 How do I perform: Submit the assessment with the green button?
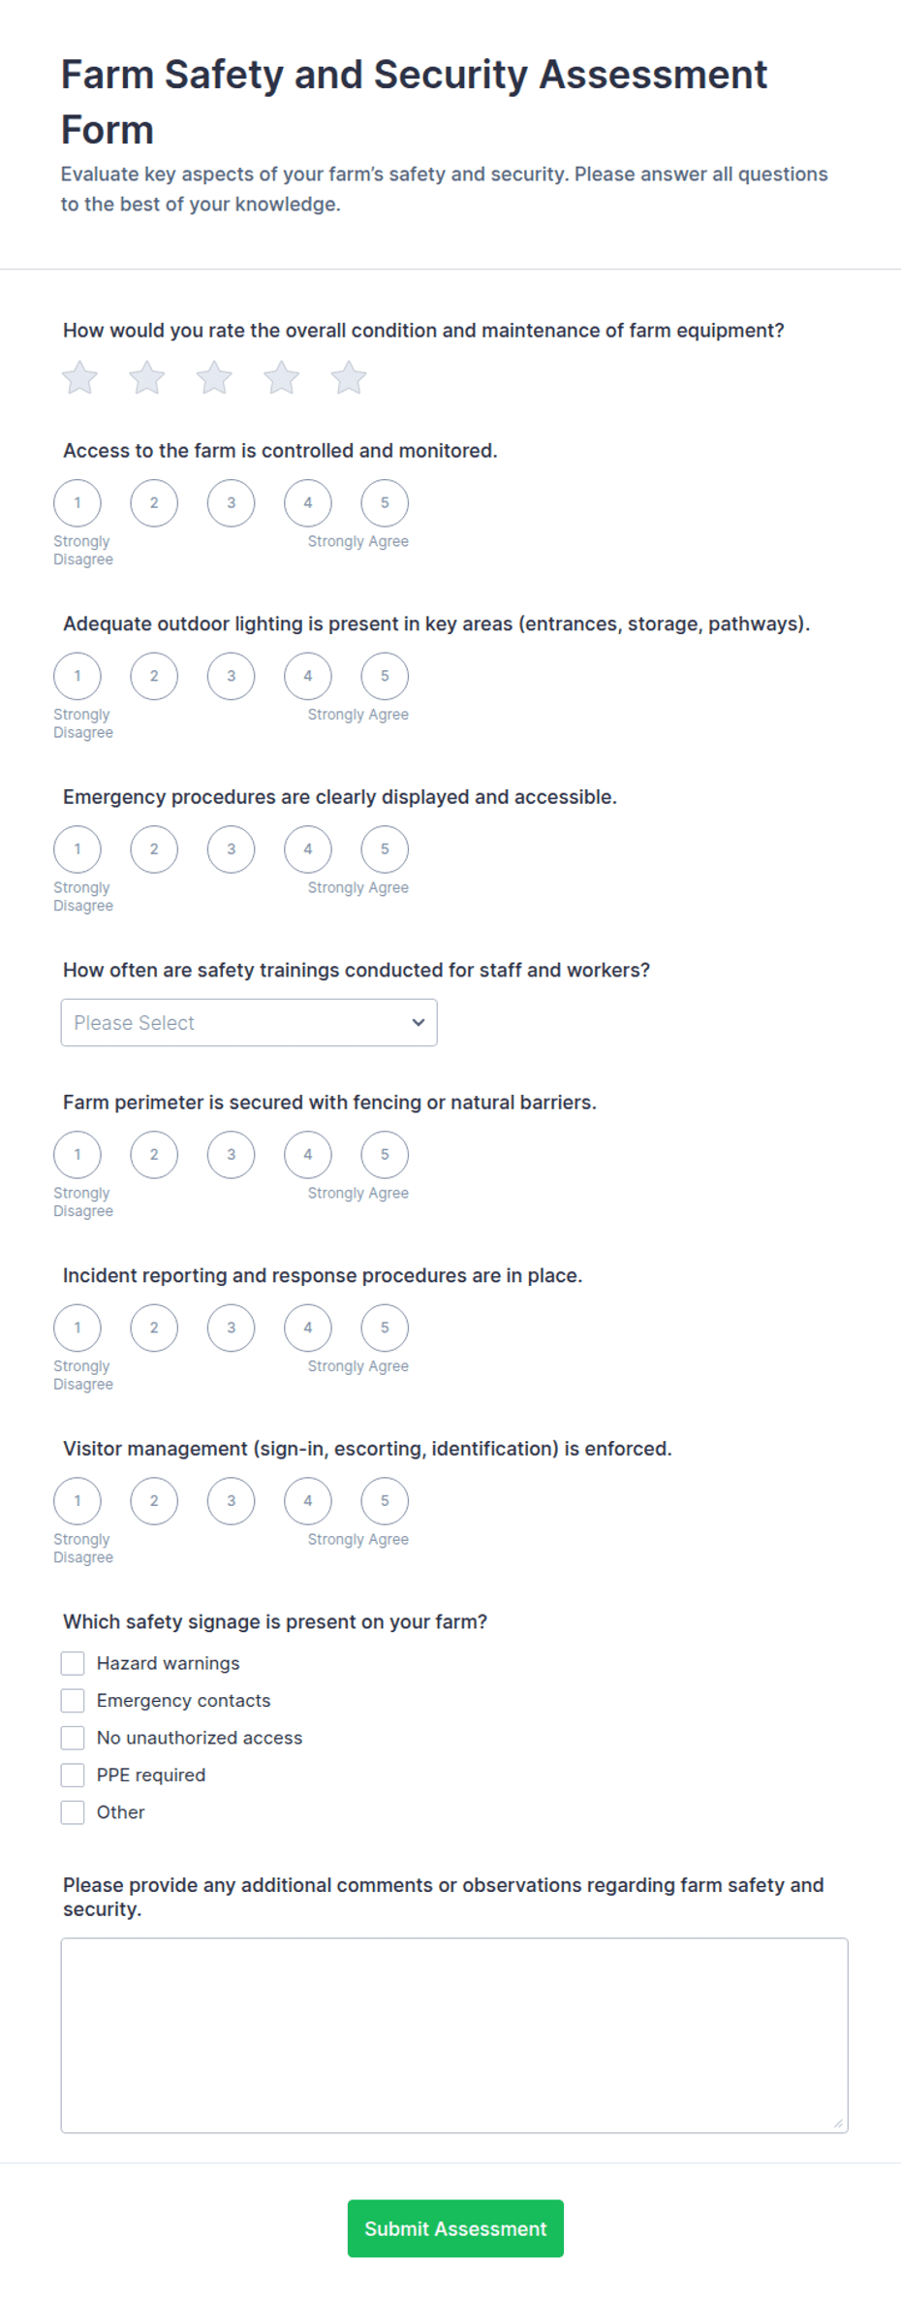[x=455, y=2229]
